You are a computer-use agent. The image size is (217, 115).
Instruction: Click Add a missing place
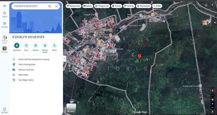(x=27, y=65)
